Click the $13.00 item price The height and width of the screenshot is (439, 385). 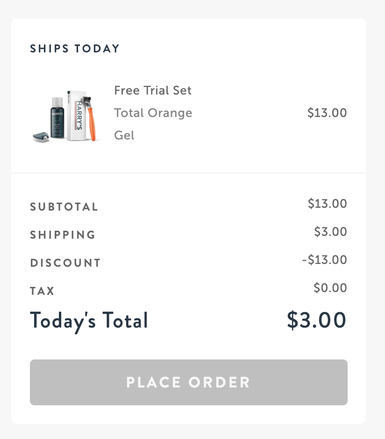pos(327,113)
